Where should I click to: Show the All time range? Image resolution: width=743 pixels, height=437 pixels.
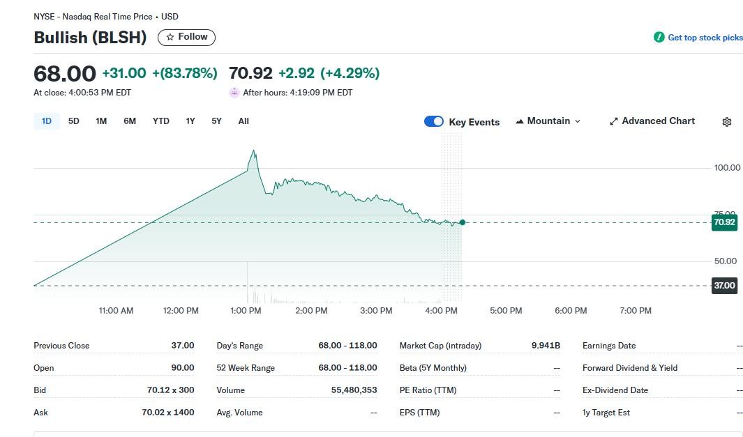click(243, 121)
